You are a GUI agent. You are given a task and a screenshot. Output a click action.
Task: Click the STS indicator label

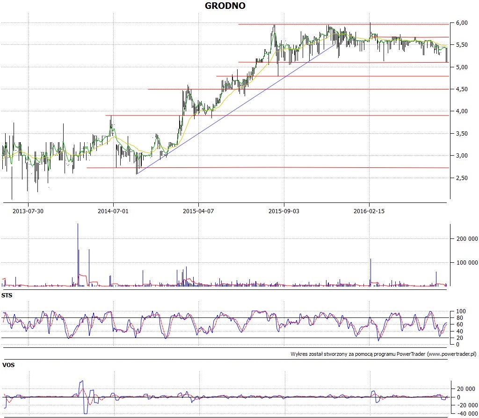7,295
